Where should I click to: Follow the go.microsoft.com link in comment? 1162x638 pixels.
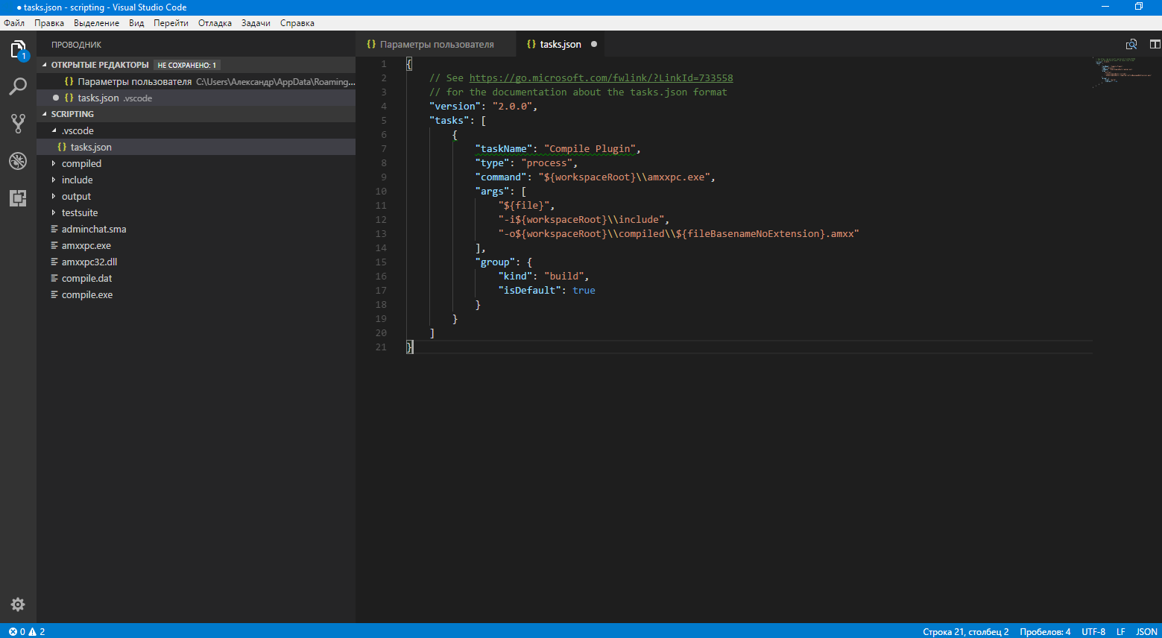[x=601, y=78]
